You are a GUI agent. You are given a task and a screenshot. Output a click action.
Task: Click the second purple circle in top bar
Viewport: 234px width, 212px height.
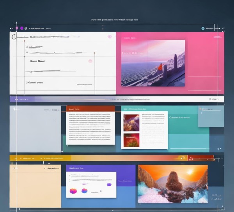click(x=22, y=28)
